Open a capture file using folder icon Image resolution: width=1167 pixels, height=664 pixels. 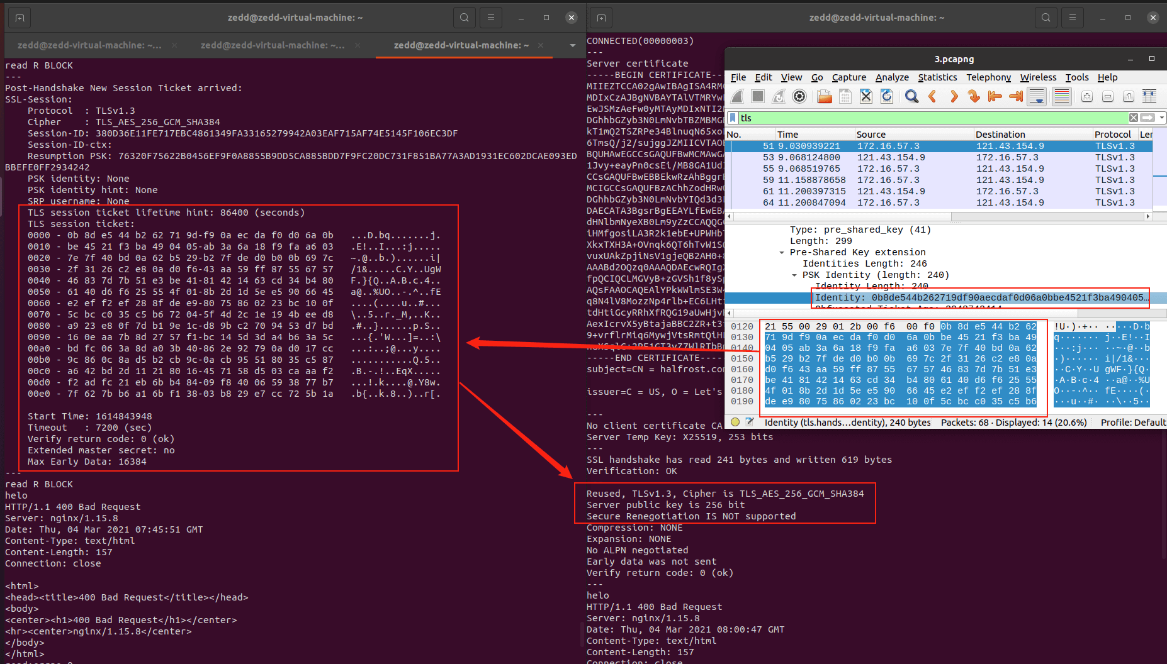coord(825,96)
